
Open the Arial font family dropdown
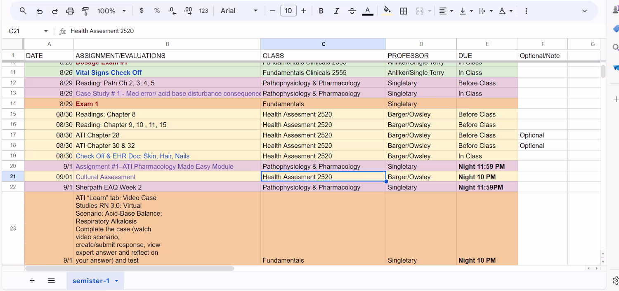(x=239, y=11)
